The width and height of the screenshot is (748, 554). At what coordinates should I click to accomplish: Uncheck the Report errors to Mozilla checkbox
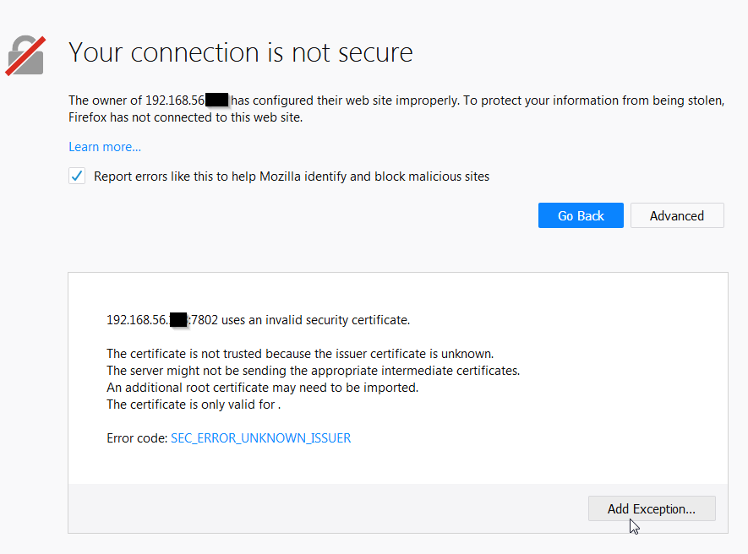pyautogui.click(x=78, y=177)
